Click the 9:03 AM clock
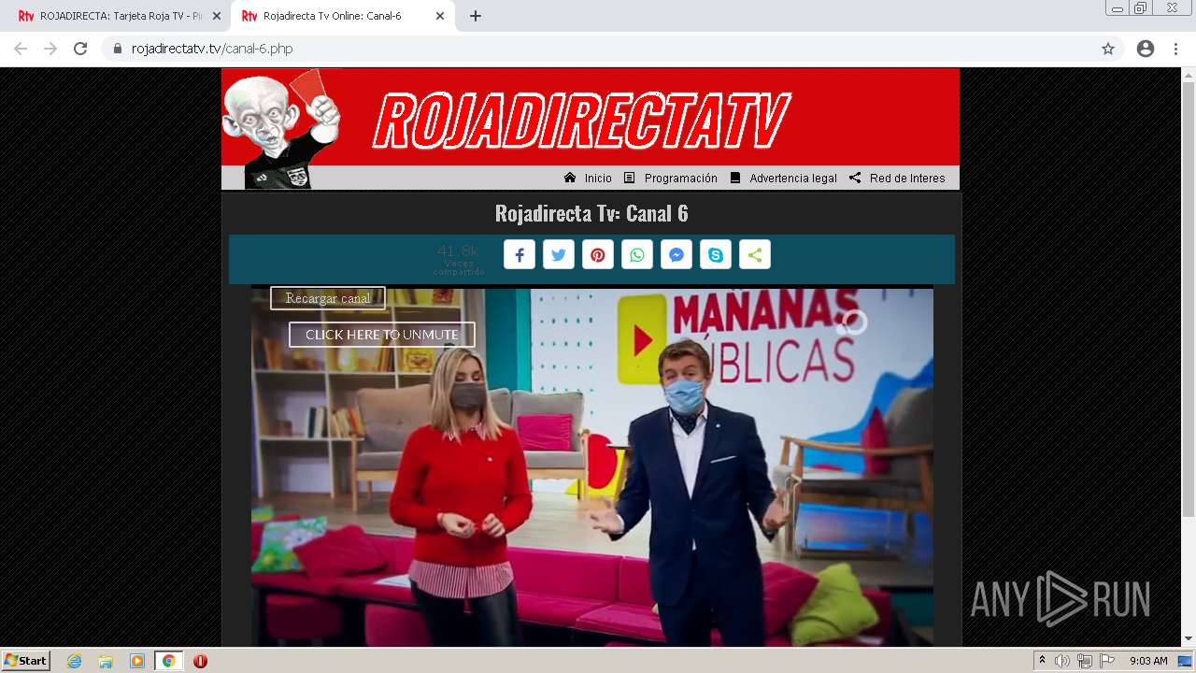The image size is (1196, 673). pos(1148,661)
